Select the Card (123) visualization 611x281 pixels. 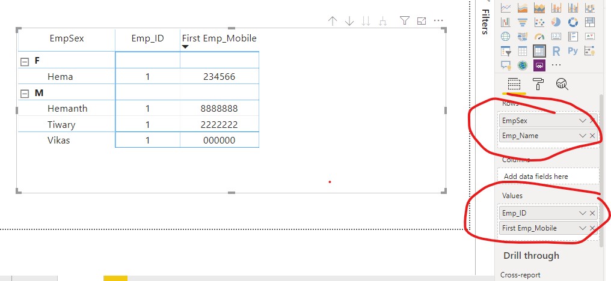coord(556,36)
